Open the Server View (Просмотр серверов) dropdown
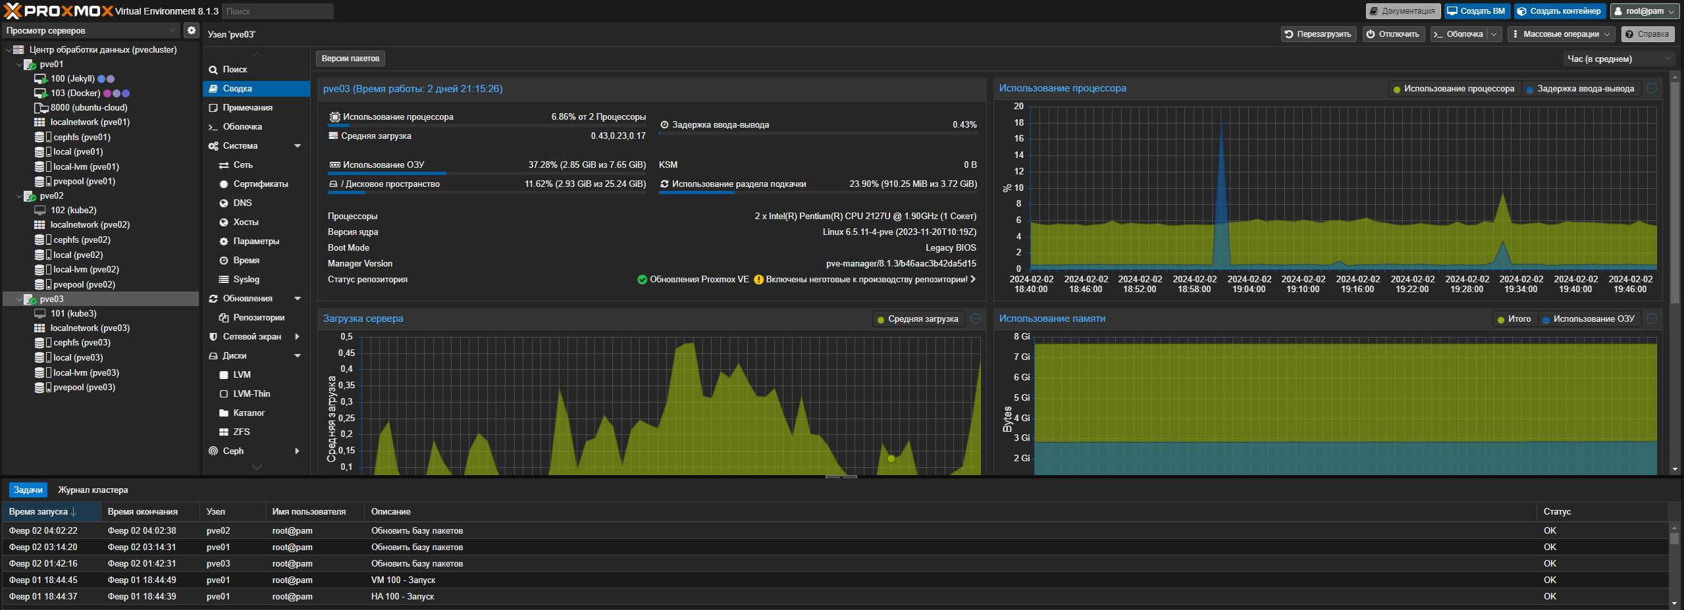1684x610 pixels. pyautogui.click(x=91, y=31)
